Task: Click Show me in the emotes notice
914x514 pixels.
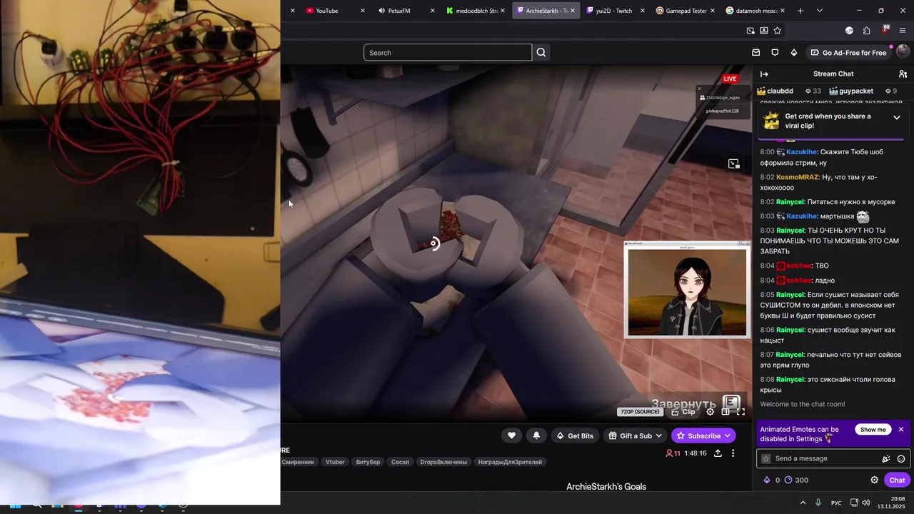Action: click(x=873, y=430)
